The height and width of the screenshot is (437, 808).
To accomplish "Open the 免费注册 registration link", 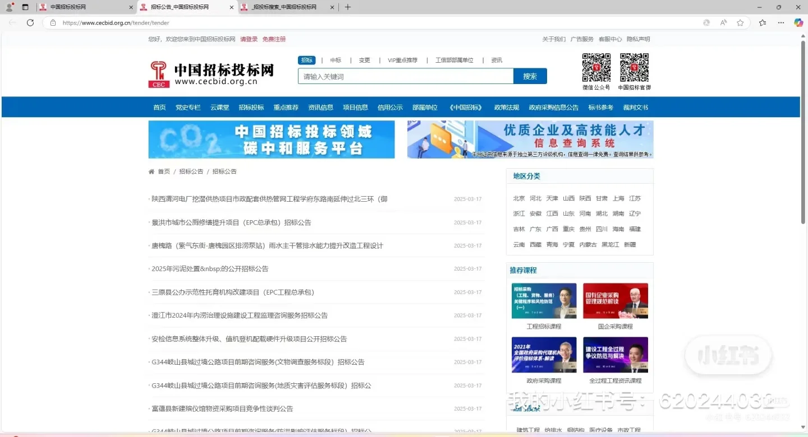I will 274,39.
